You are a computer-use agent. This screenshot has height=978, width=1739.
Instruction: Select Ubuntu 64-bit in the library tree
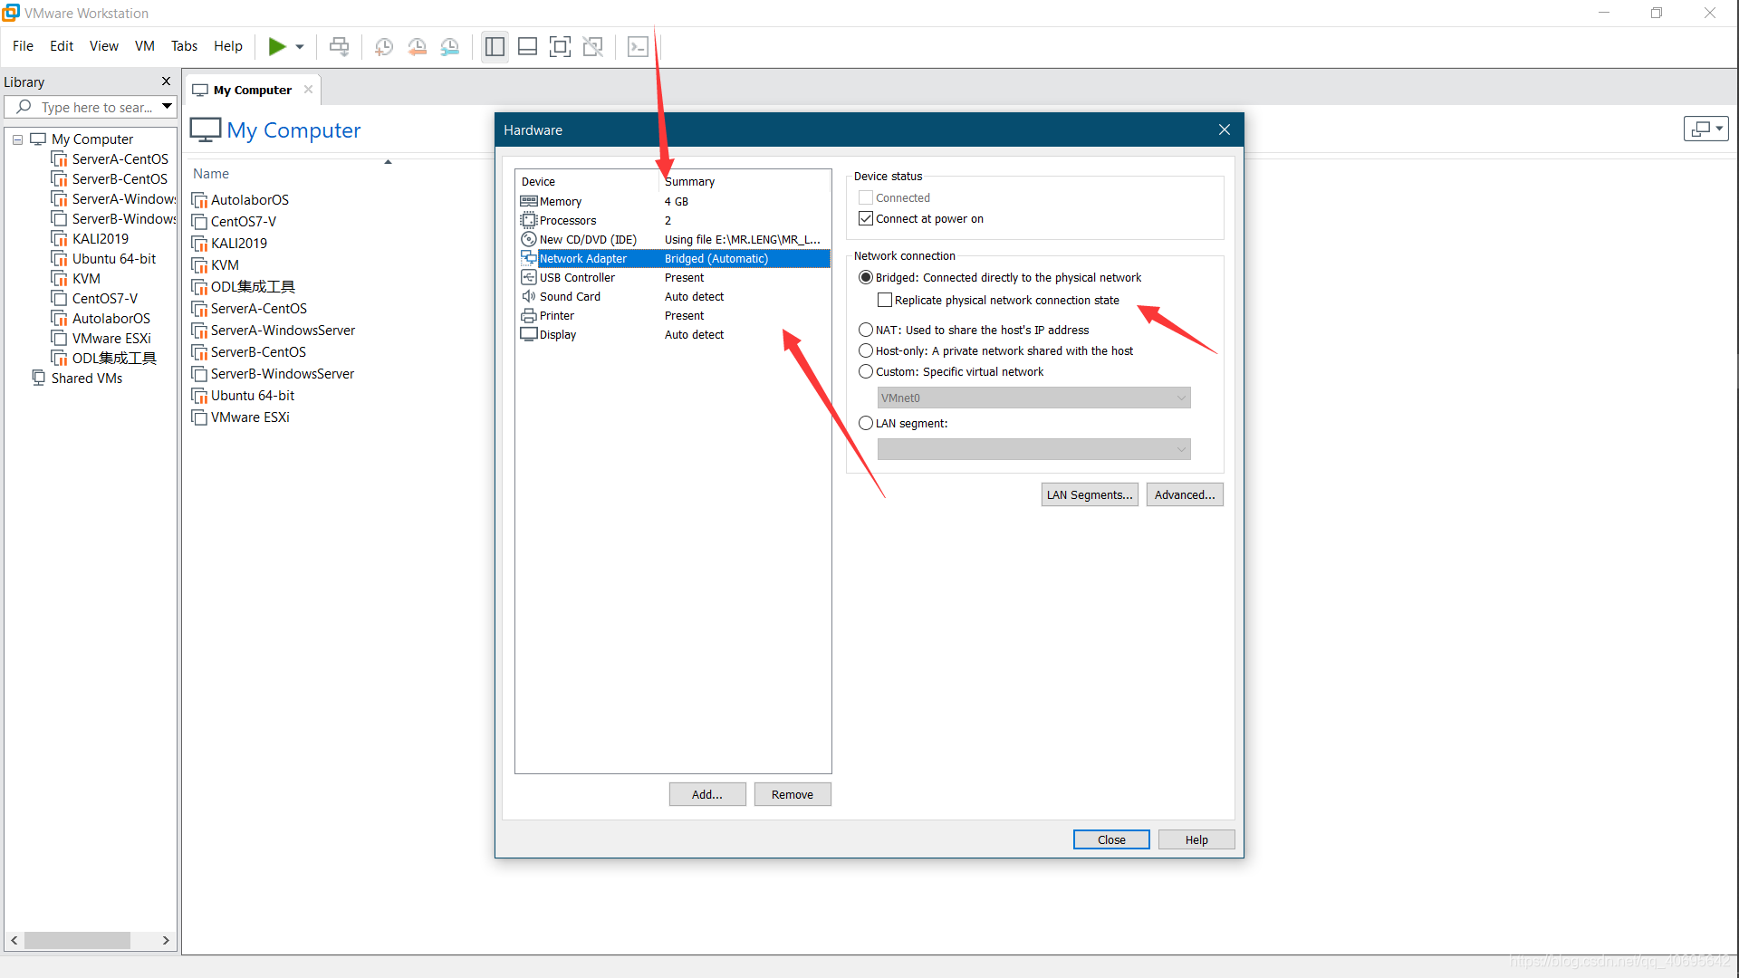(113, 259)
